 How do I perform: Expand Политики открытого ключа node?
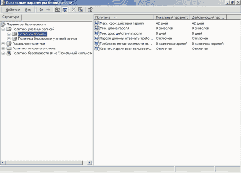(x=3, y=49)
